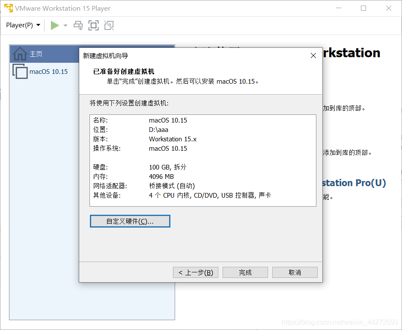Close the 新建虚拟机向导 dialog with X
This screenshot has height=330, width=402.
click(313, 55)
